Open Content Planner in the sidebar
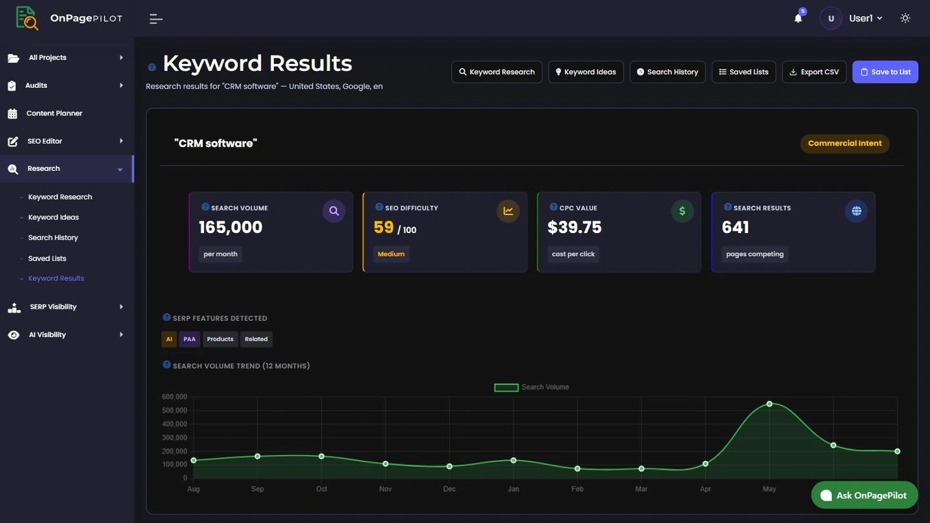930x523 pixels. pyautogui.click(x=67, y=113)
